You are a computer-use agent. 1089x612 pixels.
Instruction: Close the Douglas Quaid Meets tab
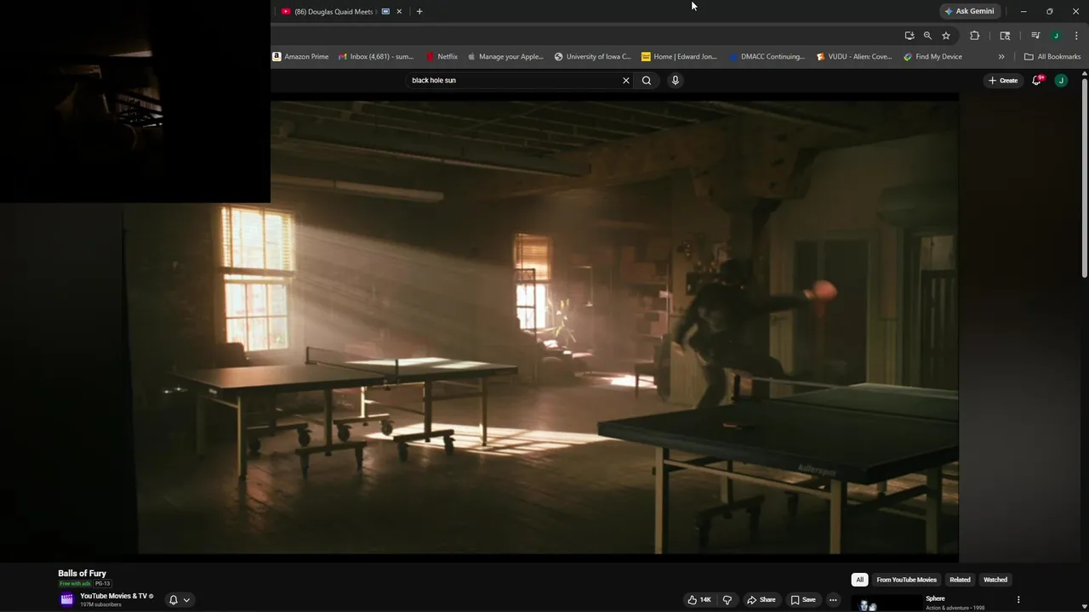(399, 12)
